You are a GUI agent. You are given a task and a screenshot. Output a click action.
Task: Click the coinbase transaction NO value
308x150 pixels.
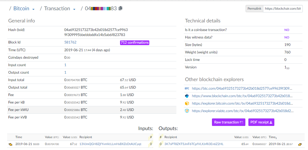pos(287,30)
